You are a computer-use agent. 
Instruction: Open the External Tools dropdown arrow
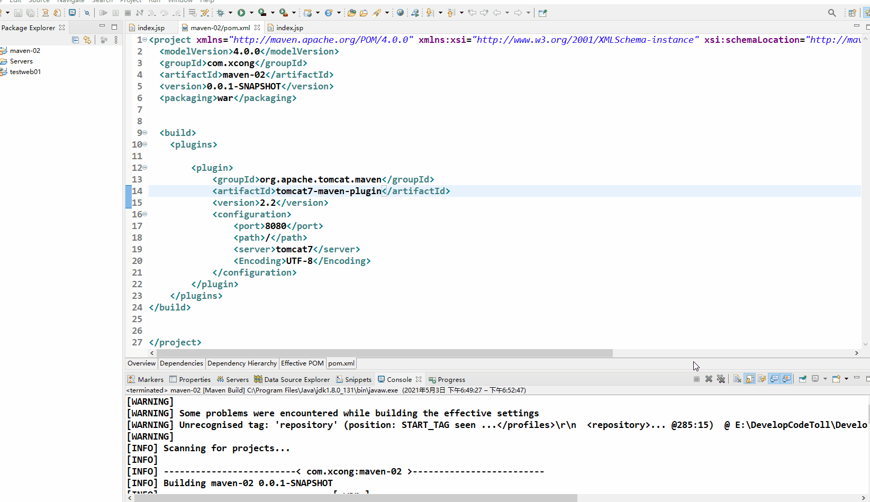tap(294, 13)
